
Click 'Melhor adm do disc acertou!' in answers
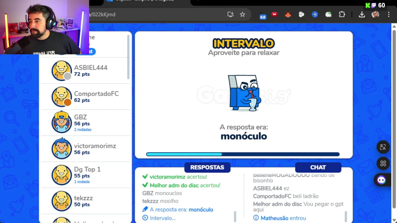pos(181,185)
